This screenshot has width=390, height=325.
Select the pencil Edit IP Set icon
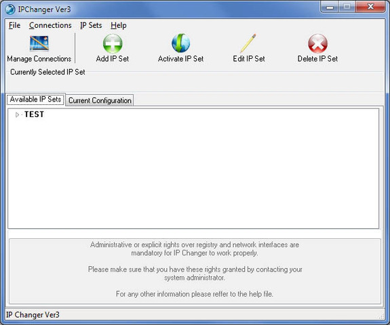(x=249, y=43)
